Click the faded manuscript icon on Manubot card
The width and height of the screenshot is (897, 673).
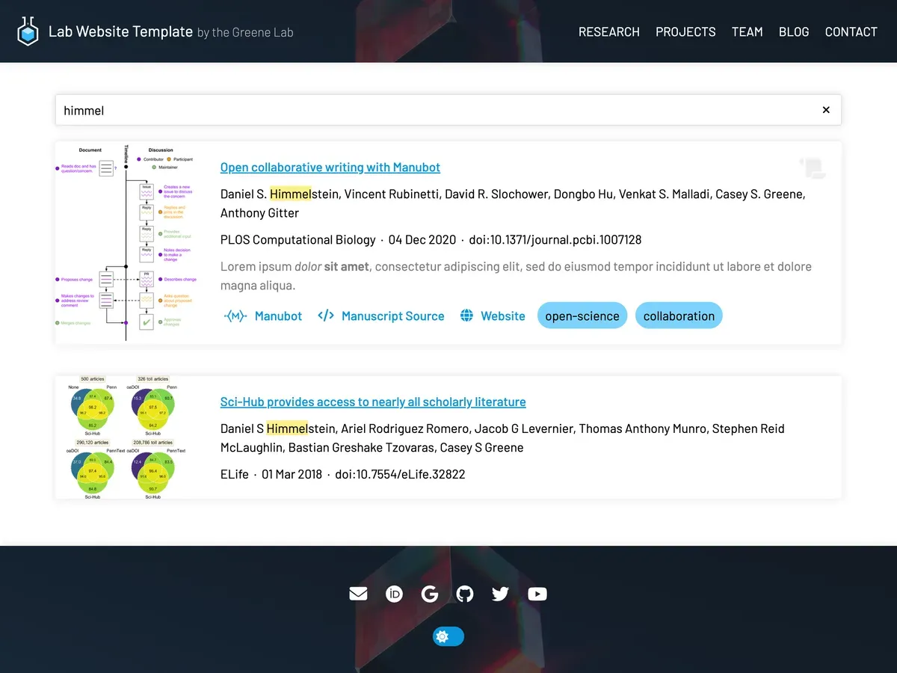pos(812,168)
